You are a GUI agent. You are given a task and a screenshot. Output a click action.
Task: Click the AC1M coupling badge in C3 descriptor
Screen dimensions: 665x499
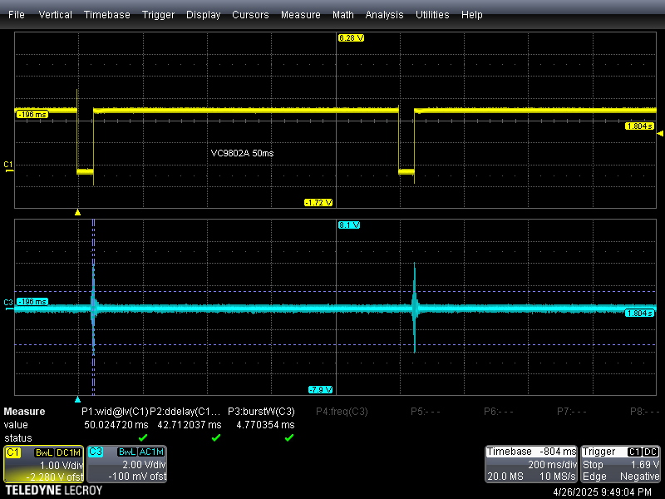151,452
